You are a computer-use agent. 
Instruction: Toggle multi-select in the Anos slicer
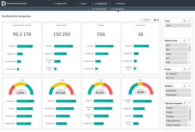click(x=185, y=21)
